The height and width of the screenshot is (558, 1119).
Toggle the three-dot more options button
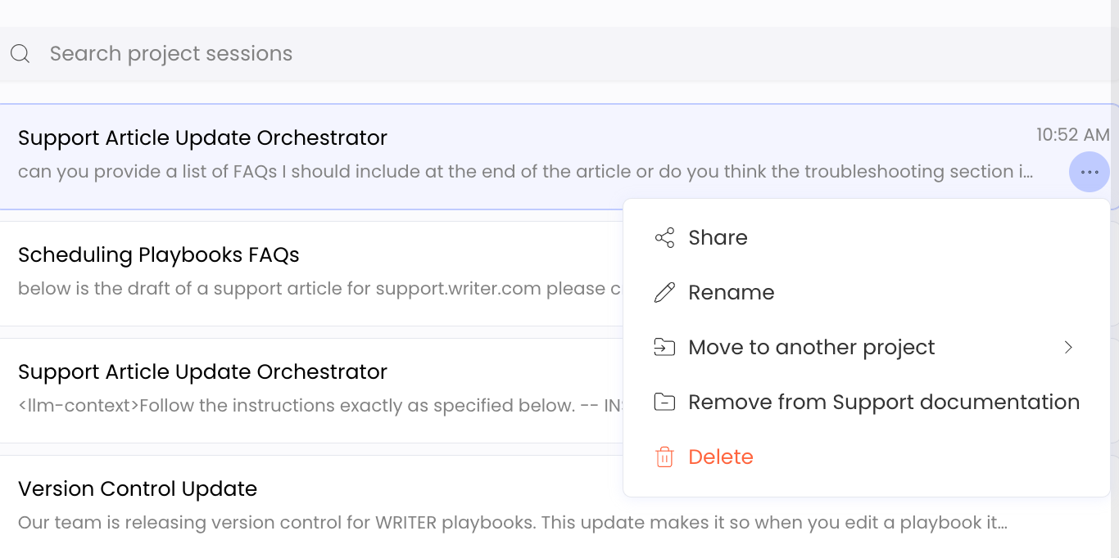[1089, 173]
